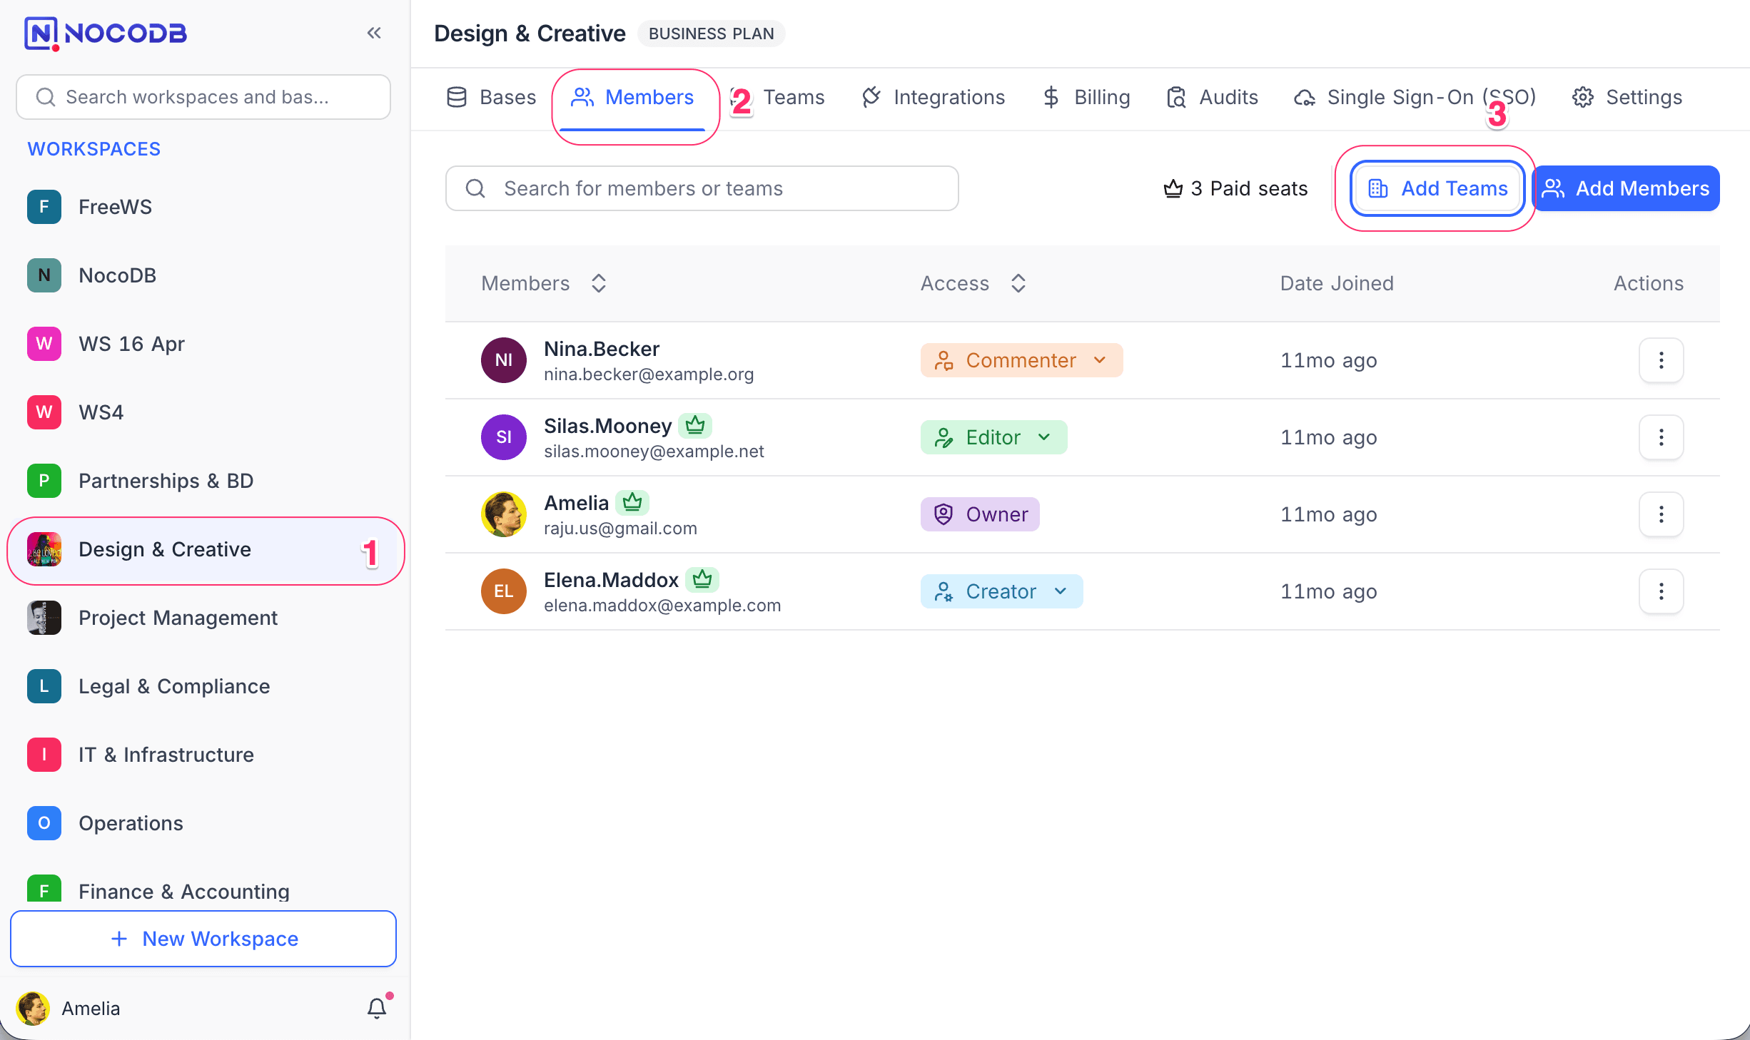Click the NocoDB logo
1750x1040 pixels.
click(106, 33)
